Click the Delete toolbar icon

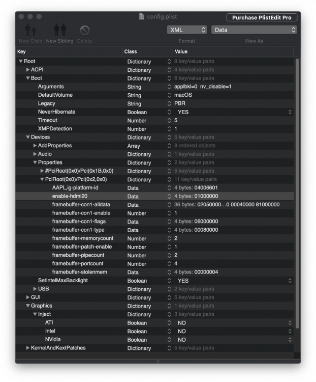point(85,31)
